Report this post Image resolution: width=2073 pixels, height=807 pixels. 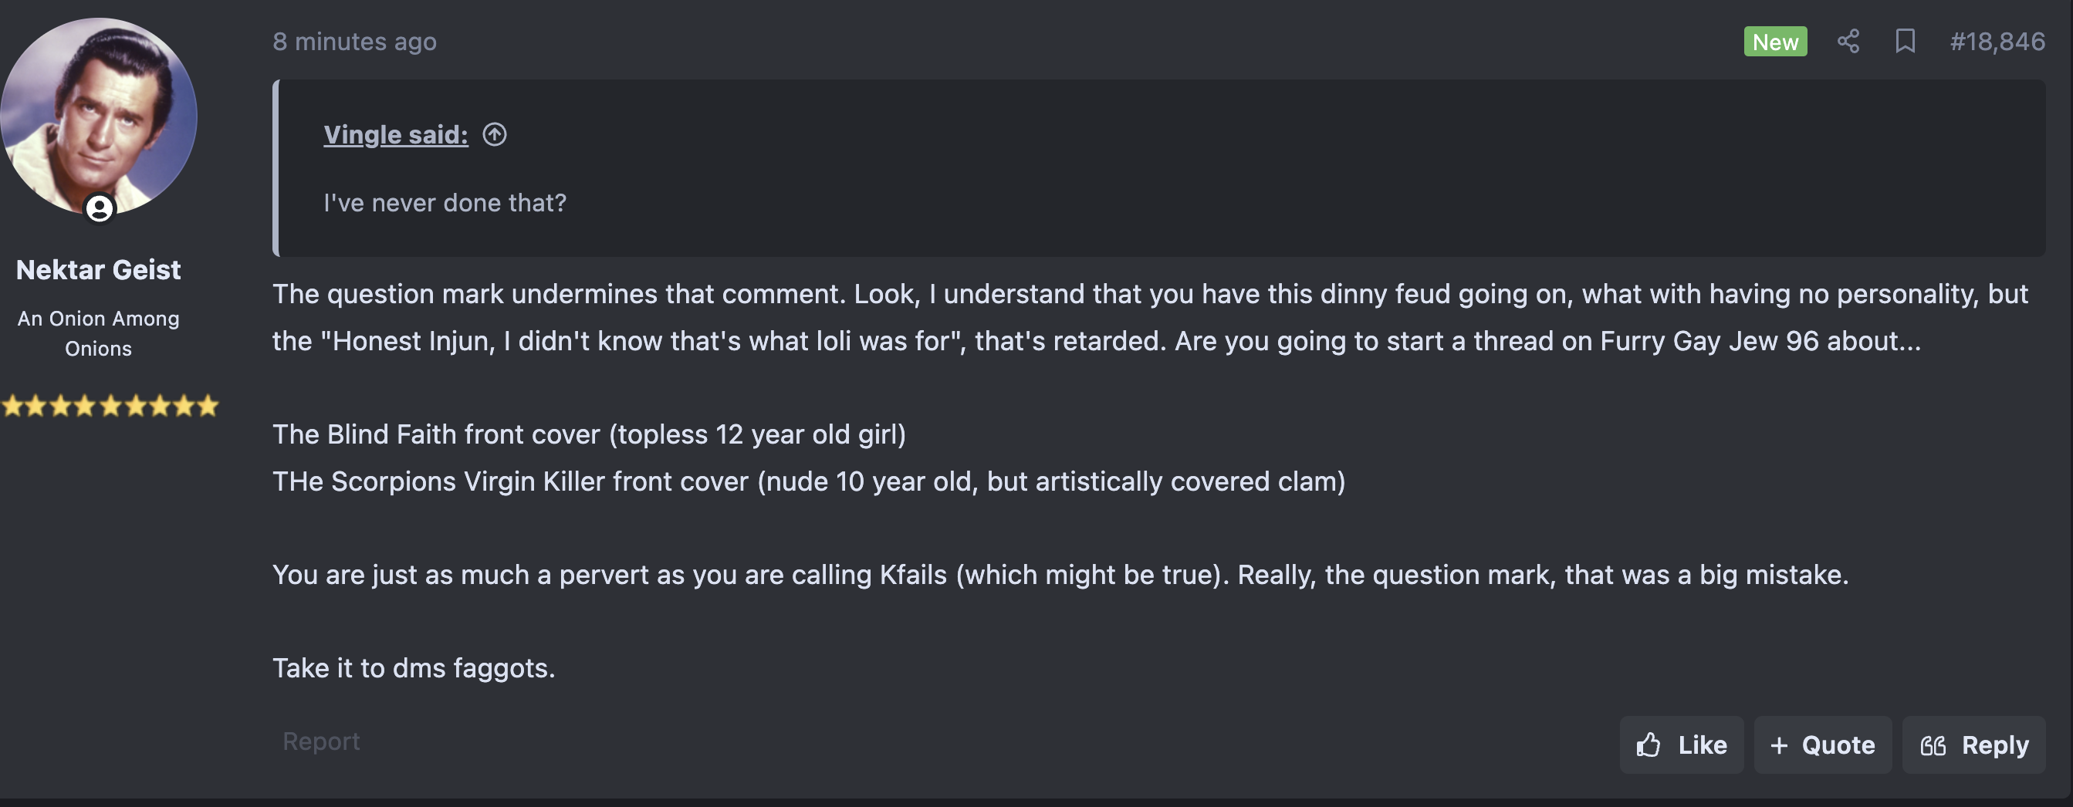(x=321, y=741)
